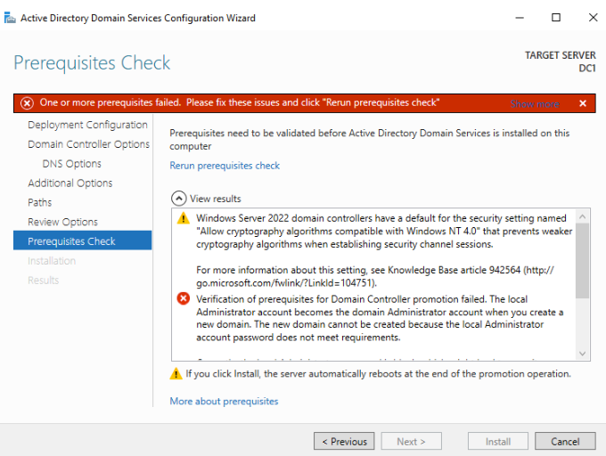Image resolution: width=606 pixels, height=456 pixels.
Task: Collapse the View results section
Action: [178, 199]
